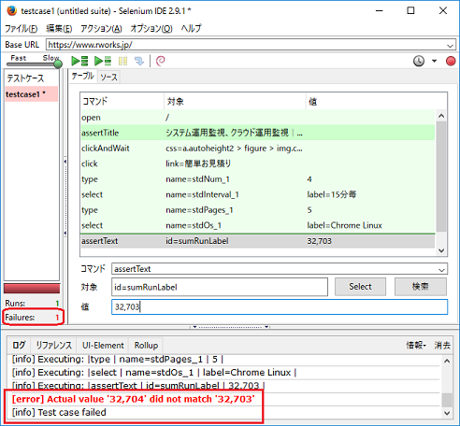Image resolution: width=460 pixels, height=426 pixels.
Task: Switch to the UI-Element tab
Action: pyautogui.click(x=103, y=346)
